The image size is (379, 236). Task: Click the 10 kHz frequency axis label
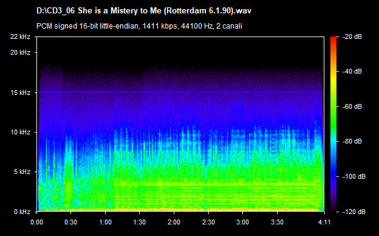pyautogui.click(x=20, y=132)
